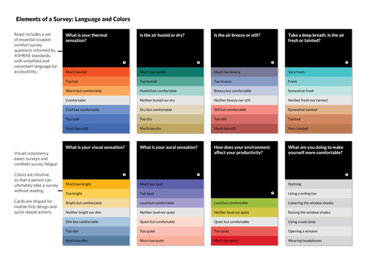372x264 pixels.
Task: Pick 'Much too dim' option
Action: pyautogui.click(x=96, y=241)
